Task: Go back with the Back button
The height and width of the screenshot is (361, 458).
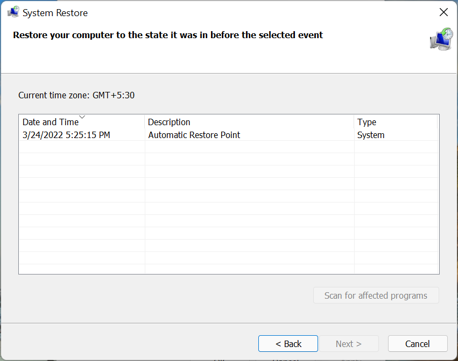Action: tap(288, 344)
